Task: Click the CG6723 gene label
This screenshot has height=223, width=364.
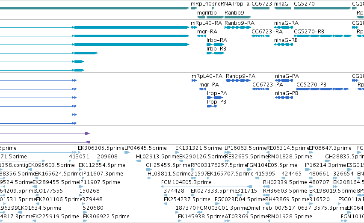Action: (262, 4)
